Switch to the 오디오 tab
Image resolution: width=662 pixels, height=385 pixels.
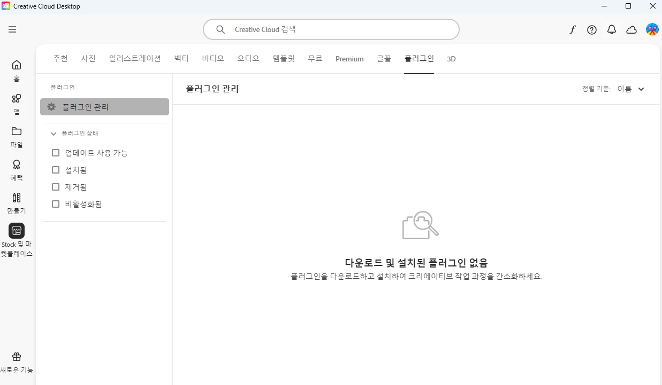click(x=248, y=59)
